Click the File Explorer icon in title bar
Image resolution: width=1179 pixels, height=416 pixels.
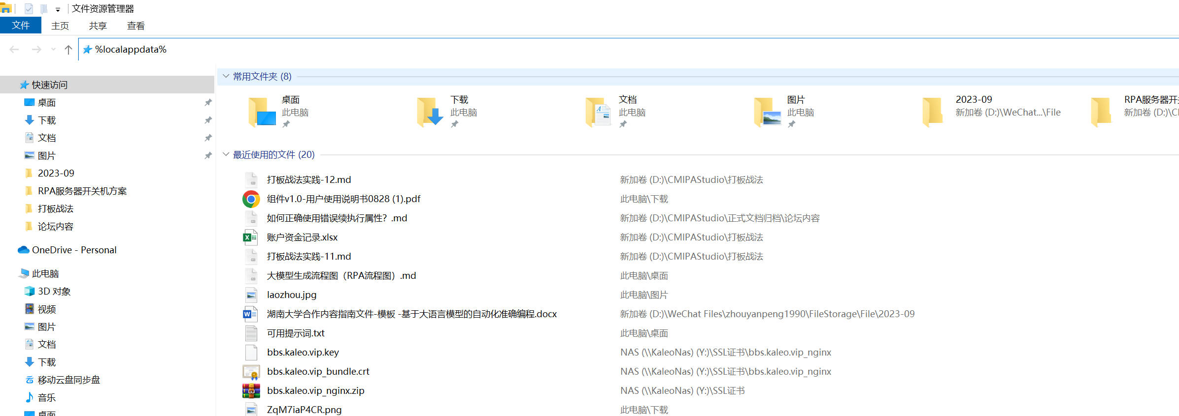tap(5, 8)
